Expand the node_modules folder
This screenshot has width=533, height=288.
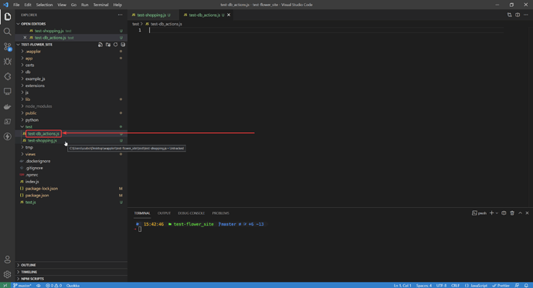[x=39, y=106]
